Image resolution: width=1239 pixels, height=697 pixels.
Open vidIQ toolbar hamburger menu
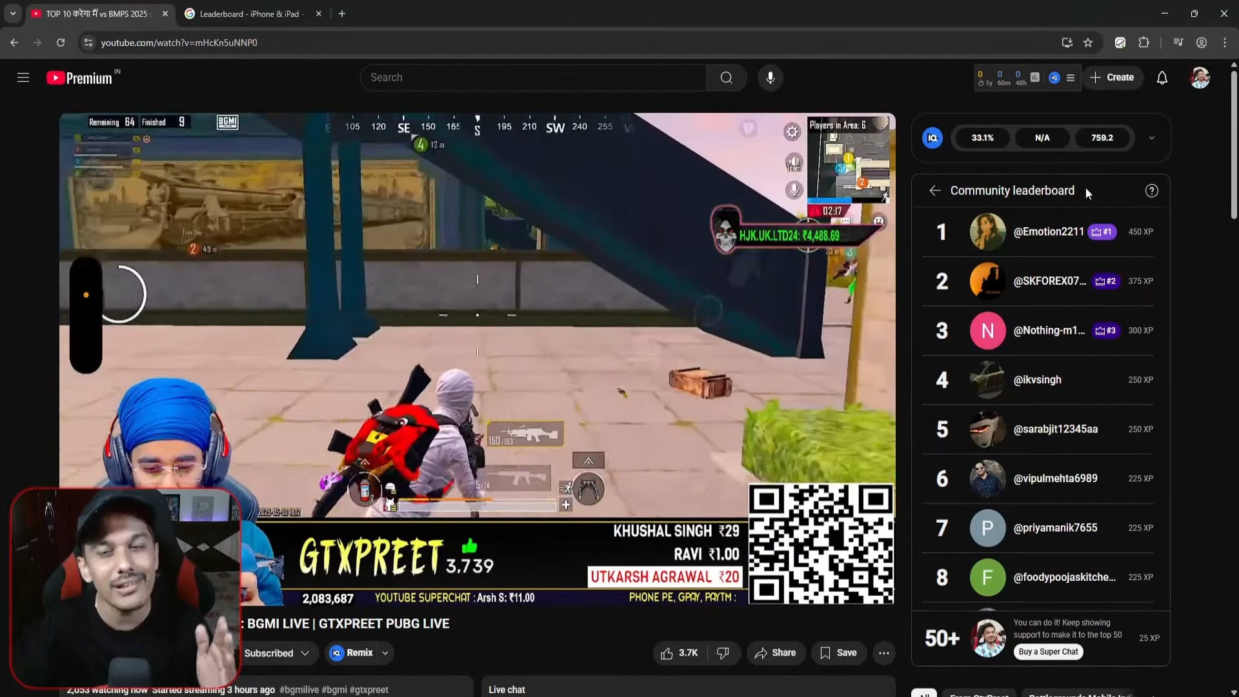click(1071, 77)
